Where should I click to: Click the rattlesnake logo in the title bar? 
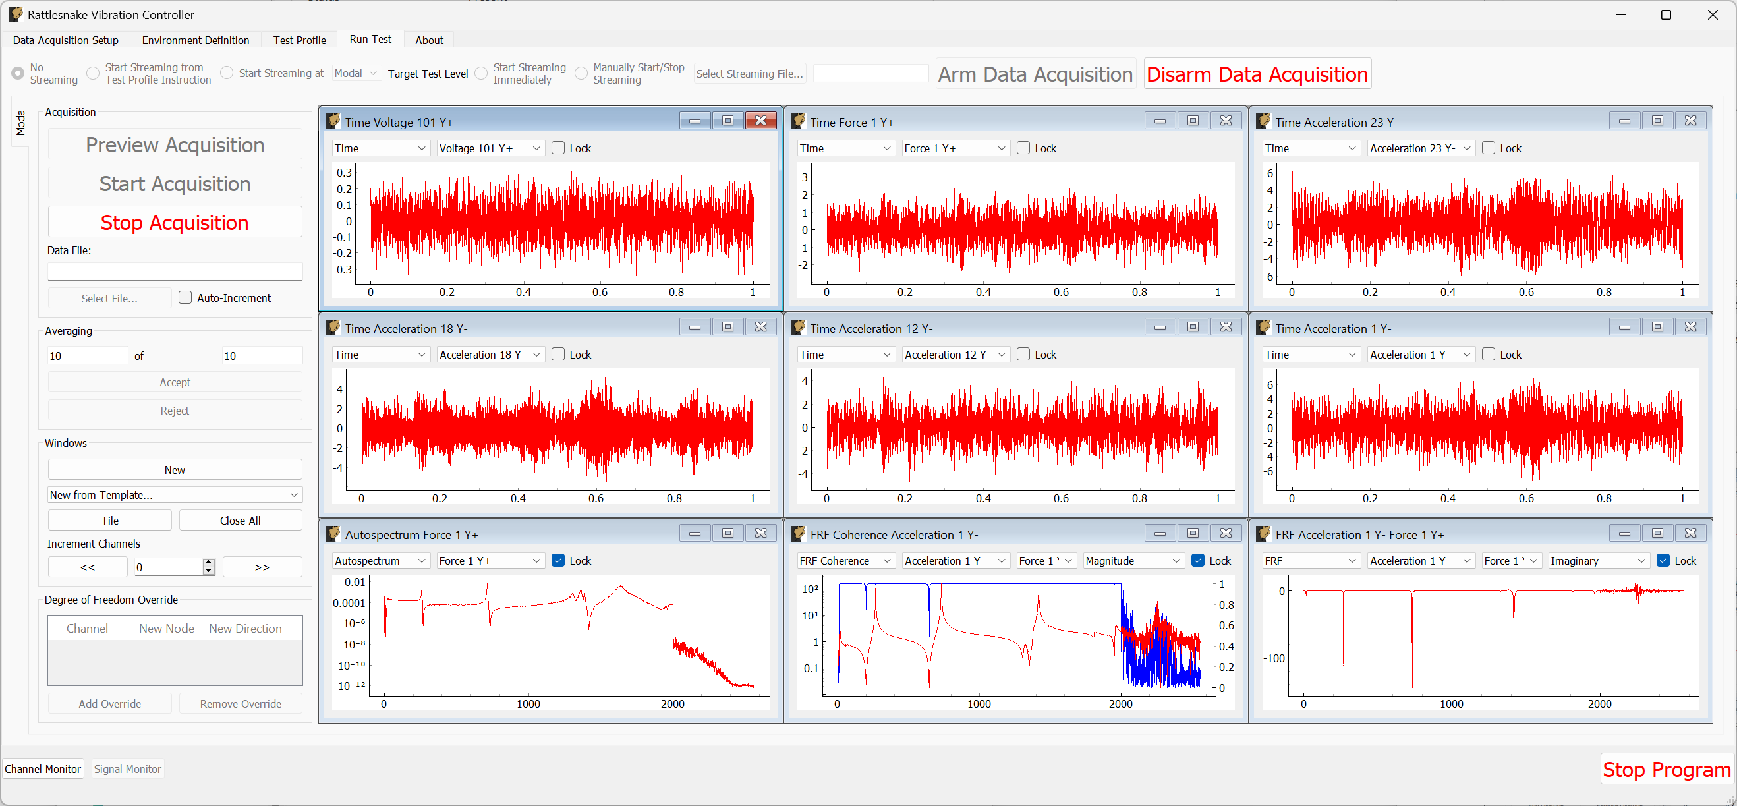(15, 14)
